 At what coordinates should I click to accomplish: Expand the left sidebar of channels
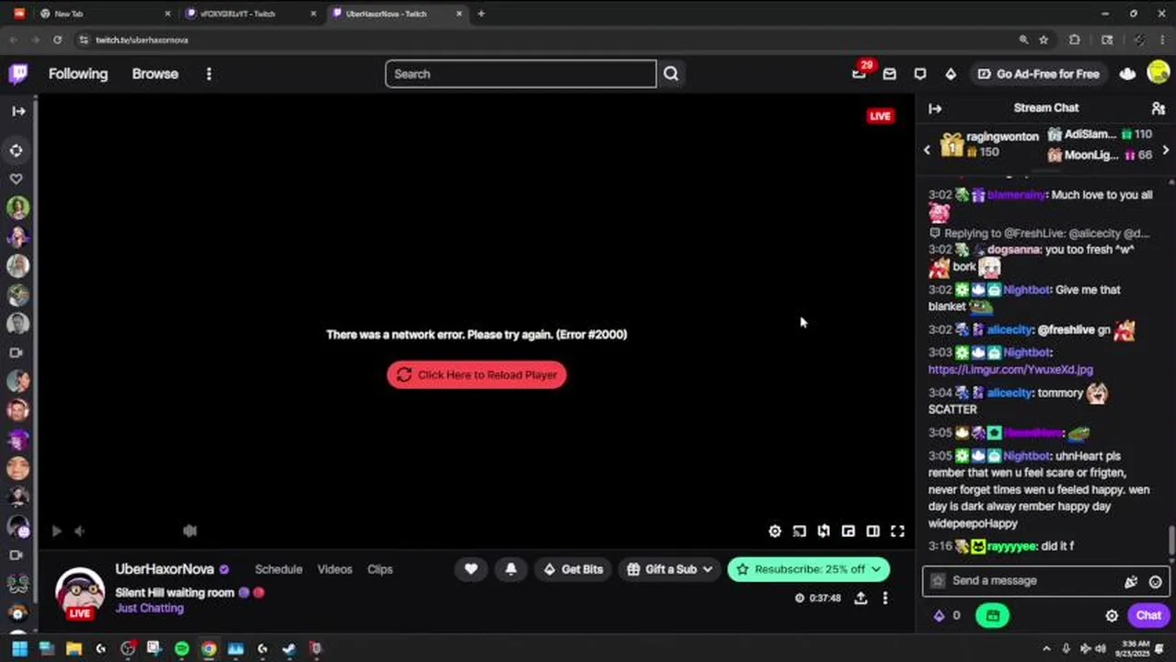[18, 110]
